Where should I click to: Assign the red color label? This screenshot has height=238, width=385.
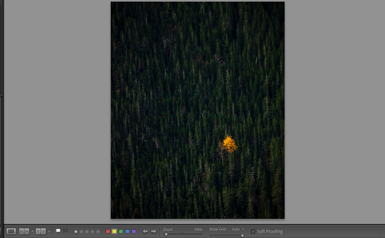[x=108, y=231]
